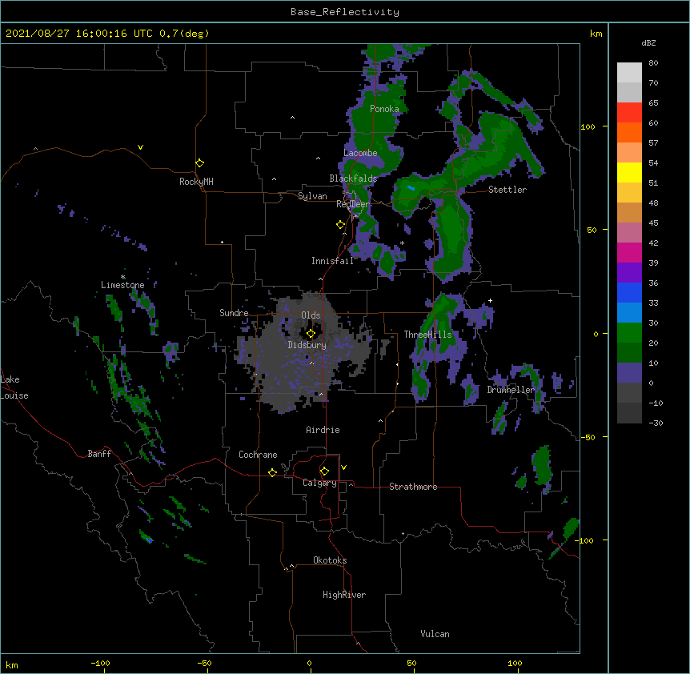This screenshot has width=690, height=674.
Task: Click the Limestone label
Action: pos(122,285)
